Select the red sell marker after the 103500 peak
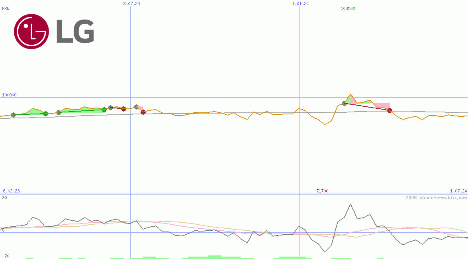The width and height of the screenshot is (468, 259). click(390, 111)
